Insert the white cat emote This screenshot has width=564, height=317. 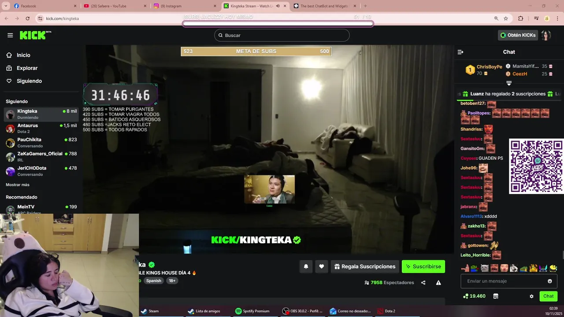coord(484,268)
